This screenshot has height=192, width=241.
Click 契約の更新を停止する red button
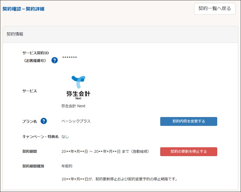188,152
